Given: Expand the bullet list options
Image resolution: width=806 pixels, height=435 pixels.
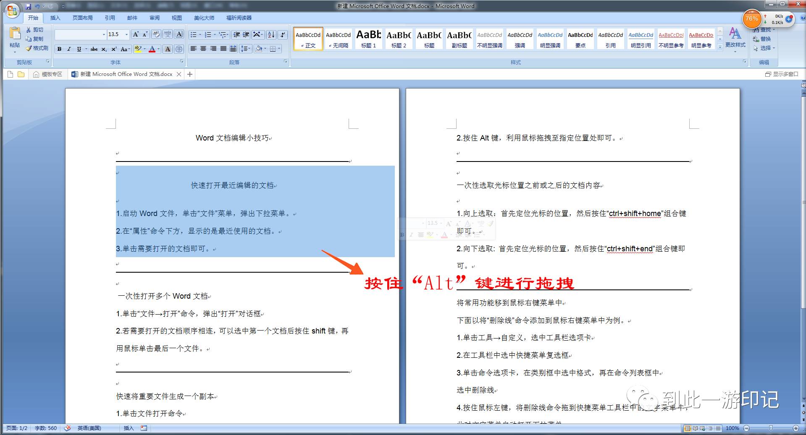Looking at the screenshot, I should (x=200, y=34).
